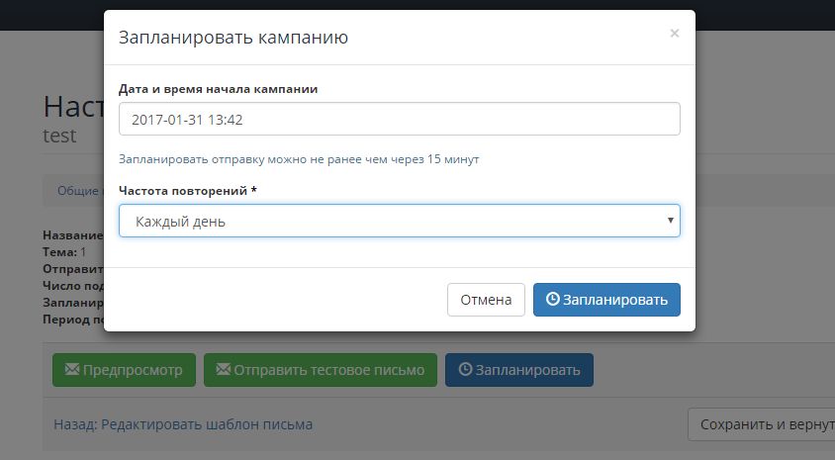Screen dimensions: 835x460
Task: Open the Частота повторений dropdown
Action: [399, 222]
